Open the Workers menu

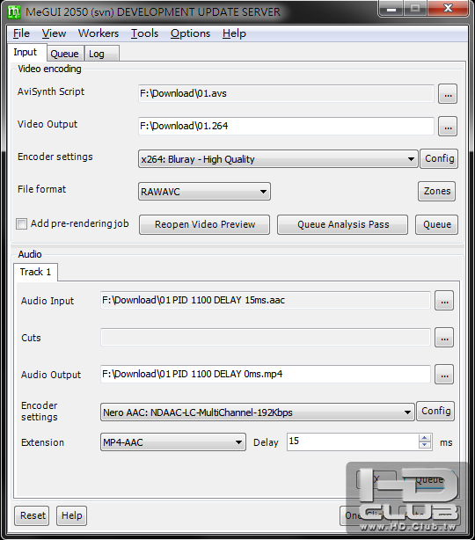[99, 33]
